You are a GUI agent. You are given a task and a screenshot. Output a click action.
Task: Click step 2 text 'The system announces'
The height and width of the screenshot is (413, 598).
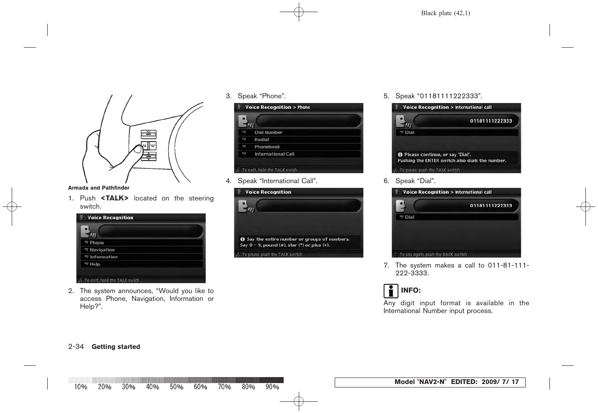[147, 299]
